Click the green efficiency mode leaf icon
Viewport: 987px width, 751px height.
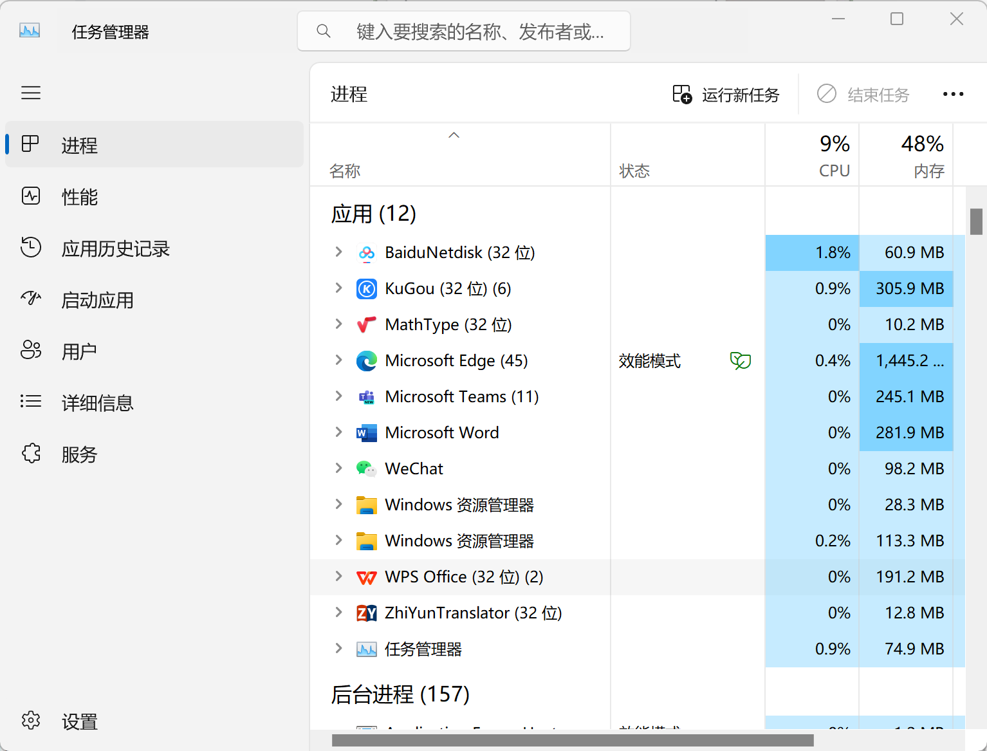click(741, 360)
